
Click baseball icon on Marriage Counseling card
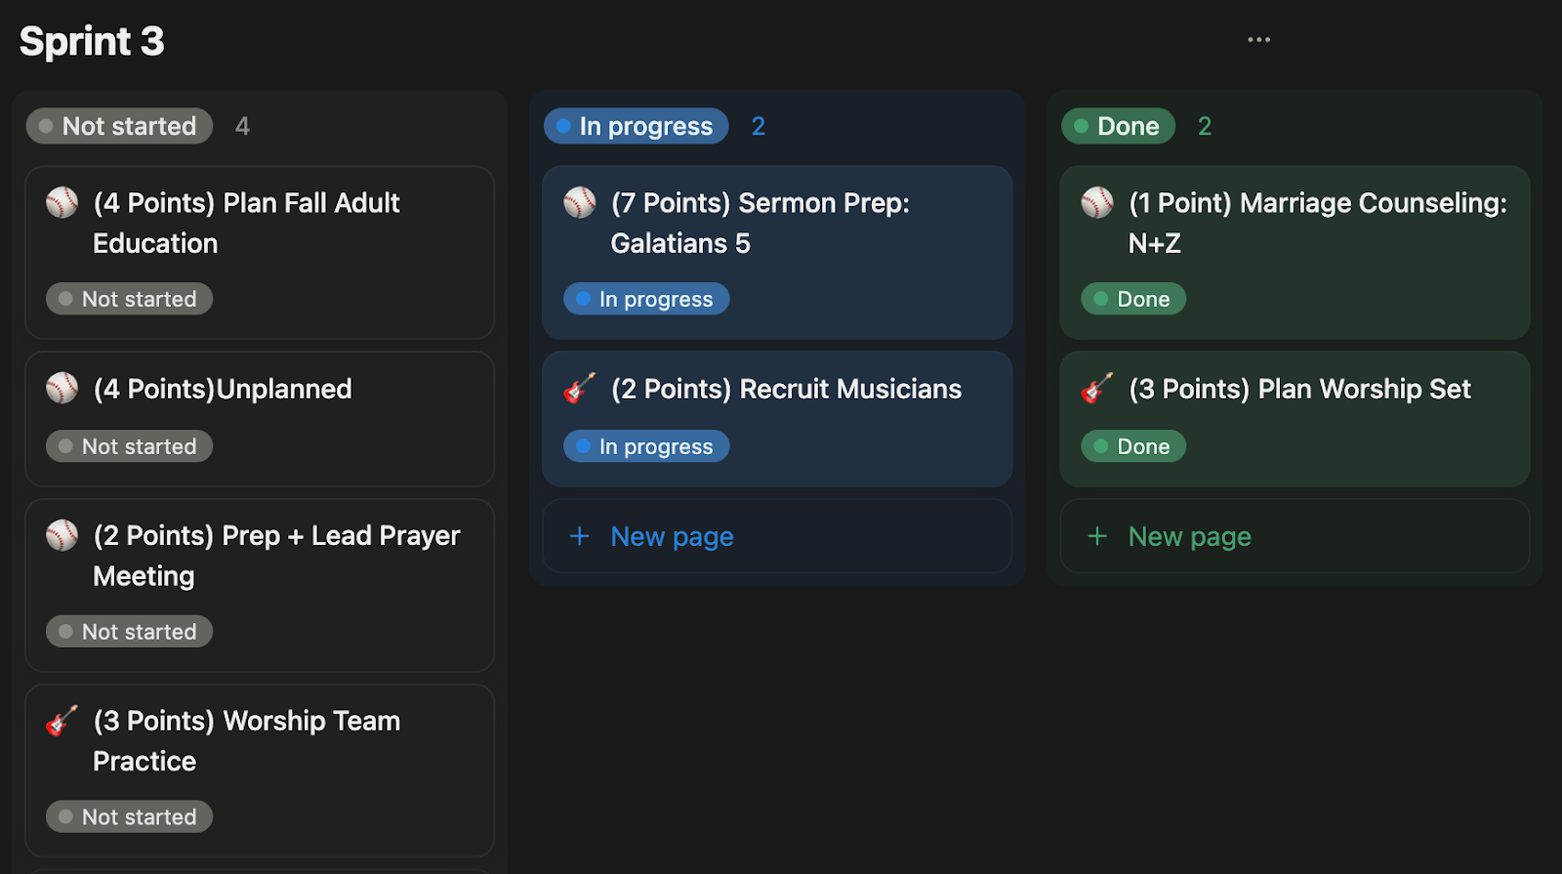(x=1096, y=202)
